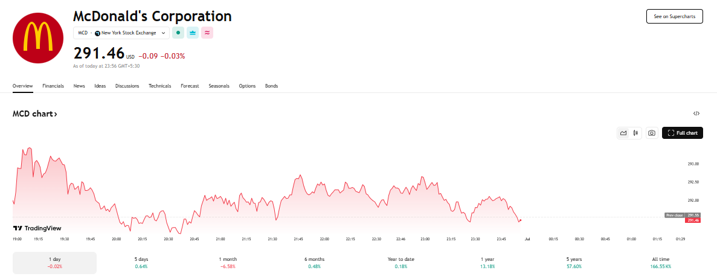
Task: Click the red 291.46 price axis label
Action: [692, 220]
